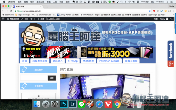Click the 搜尋 search button
This screenshot has width=176, height=110.
(52, 78)
